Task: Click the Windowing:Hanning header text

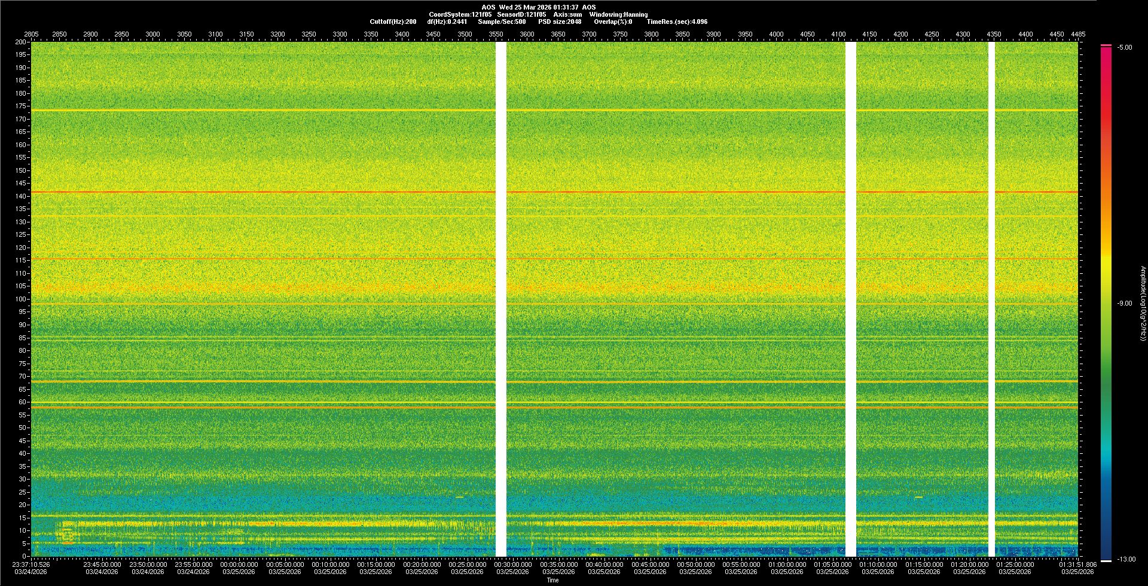Action: click(x=618, y=14)
